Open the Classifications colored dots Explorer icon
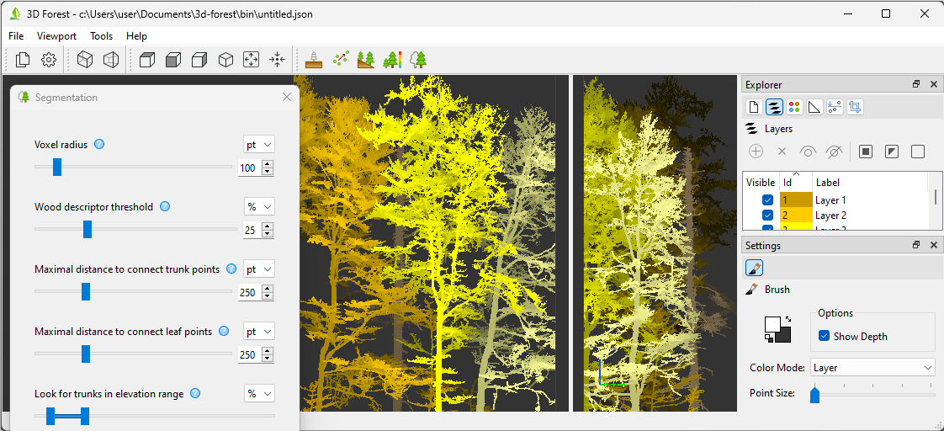944x431 pixels. click(x=795, y=107)
